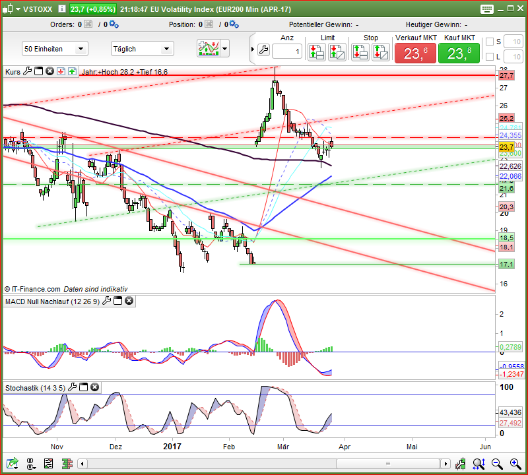Click the Mär label on time axis
Screen dimensions: 528x475
(283, 447)
